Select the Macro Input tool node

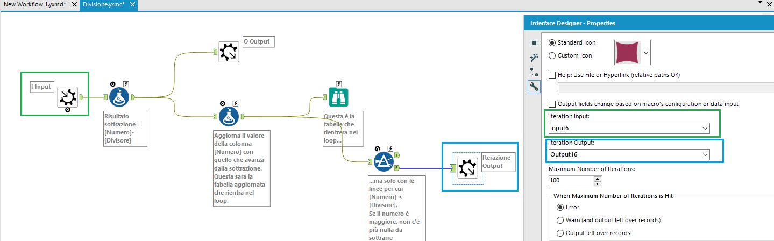point(68,97)
